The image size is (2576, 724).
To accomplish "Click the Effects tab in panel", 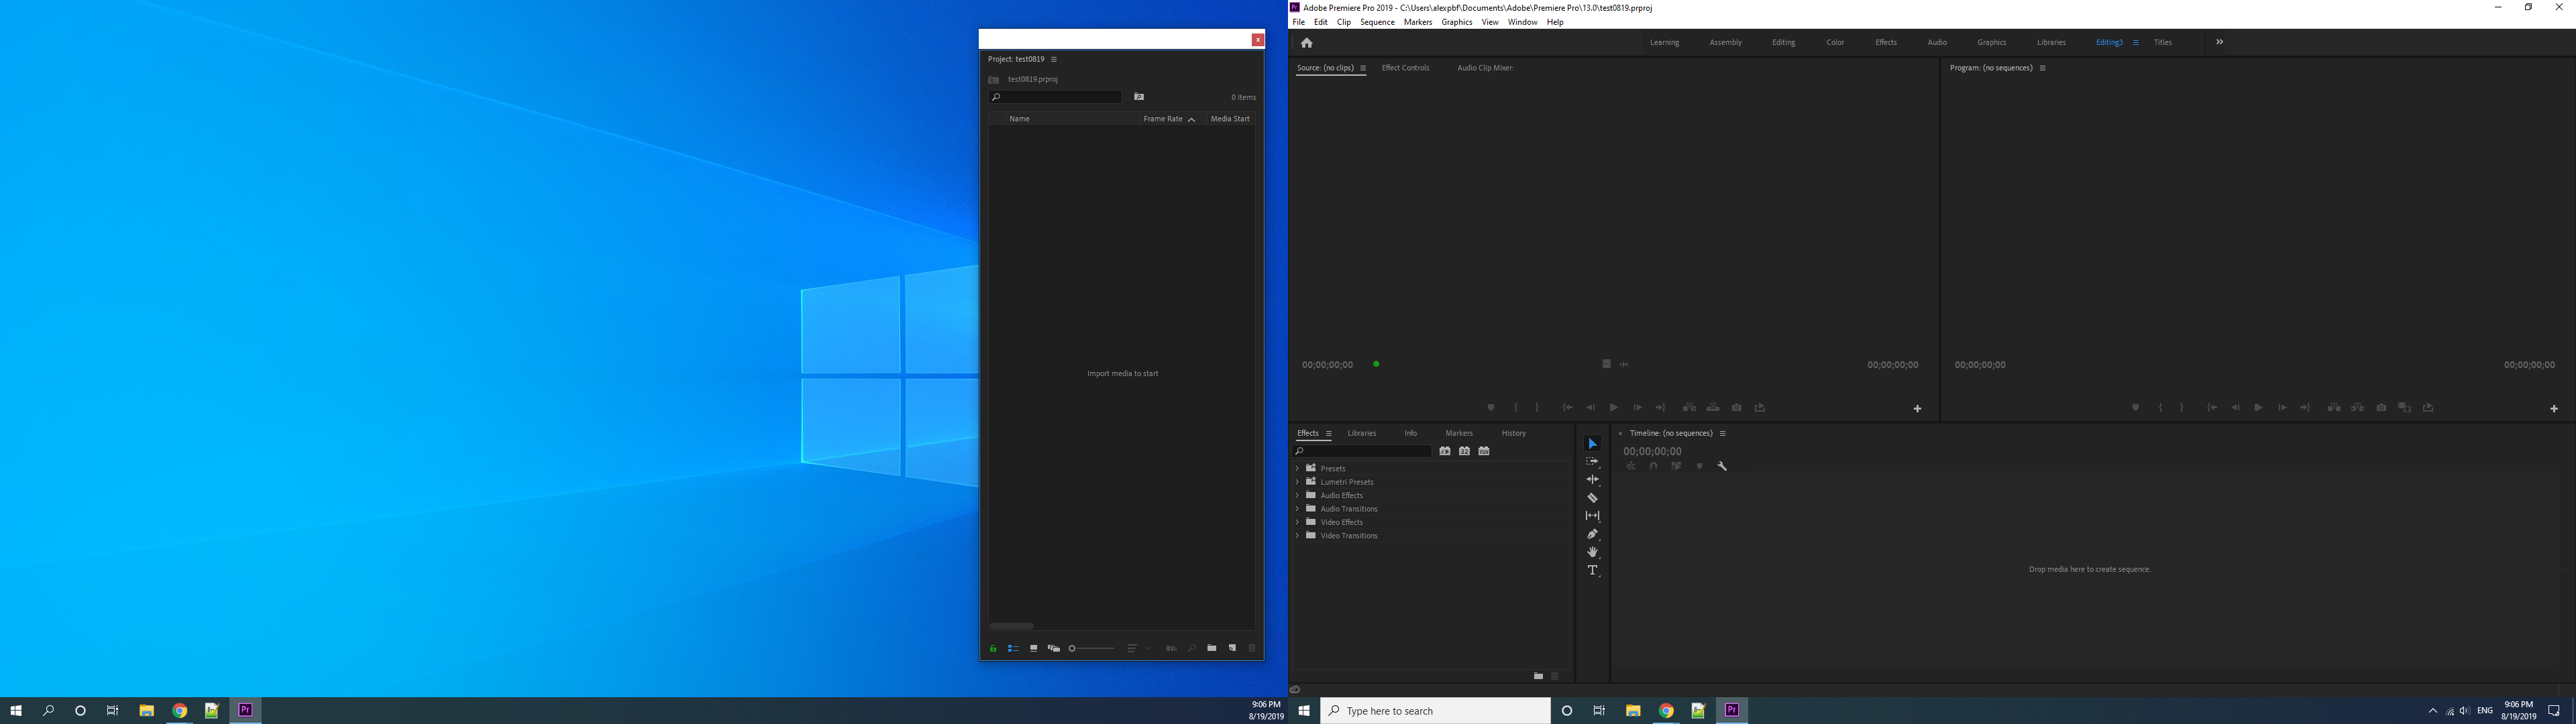I will tap(1307, 432).
